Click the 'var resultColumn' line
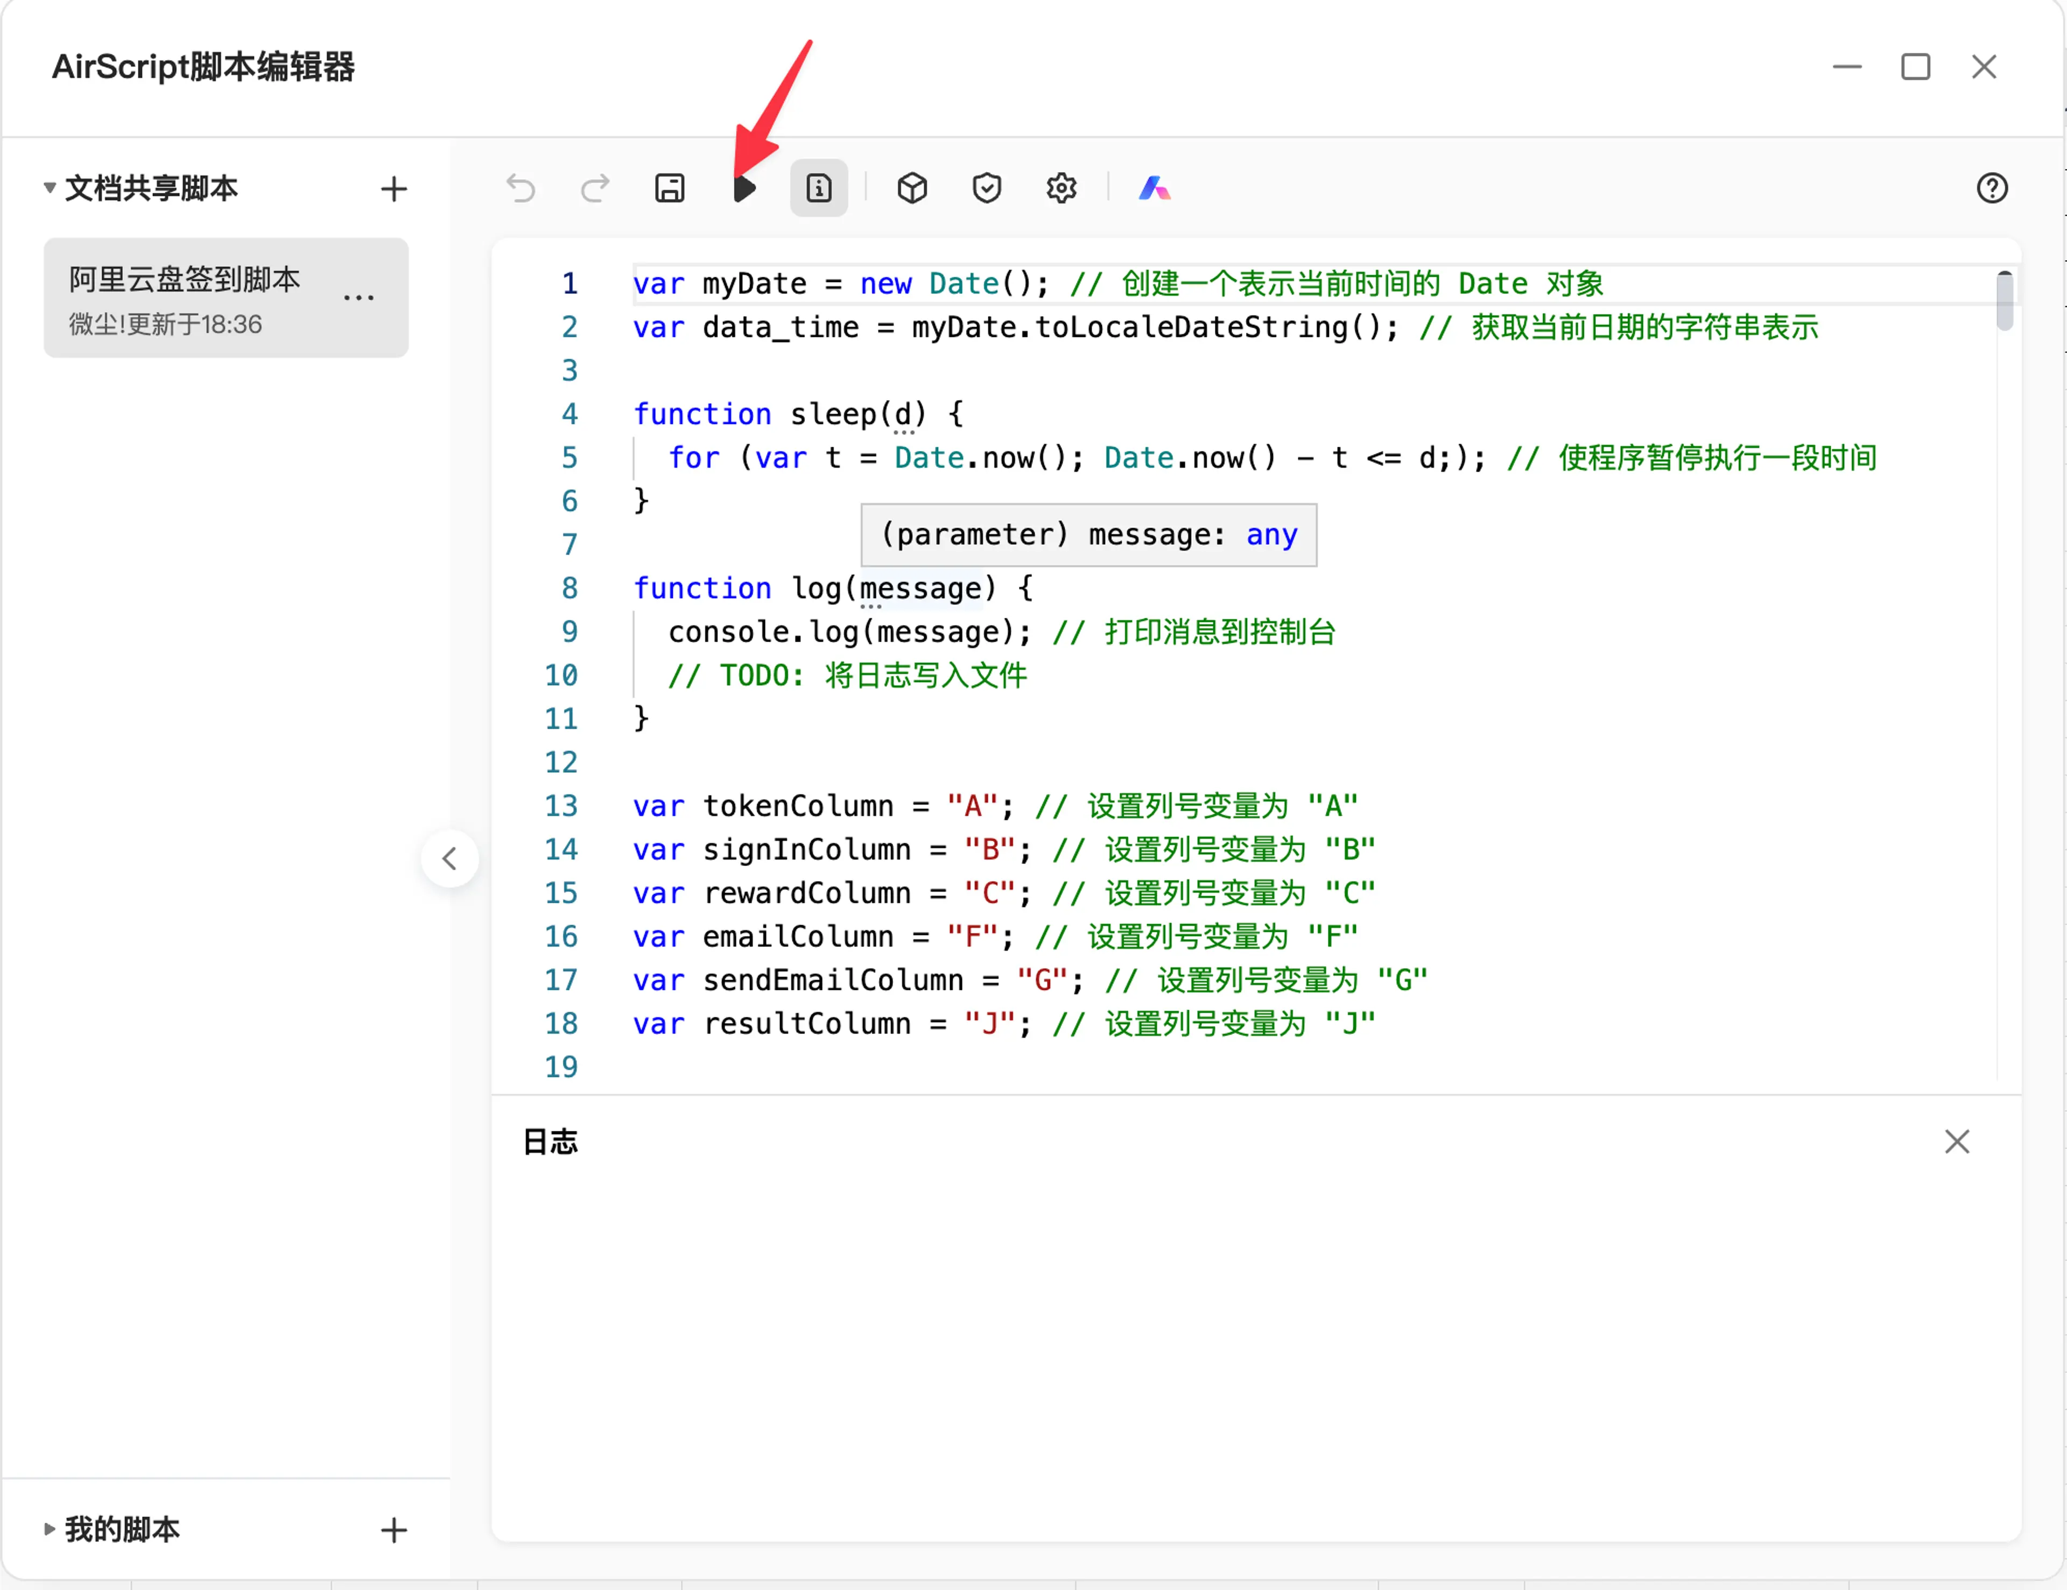 pyautogui.click(x=1004, y=1024)
